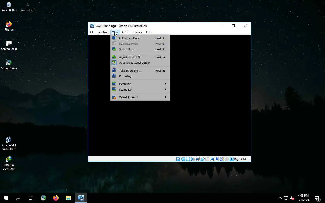Screen dimensions: 325x203
Task: Expand the Status Bar submenu
Action: click(x=140, y=90)
